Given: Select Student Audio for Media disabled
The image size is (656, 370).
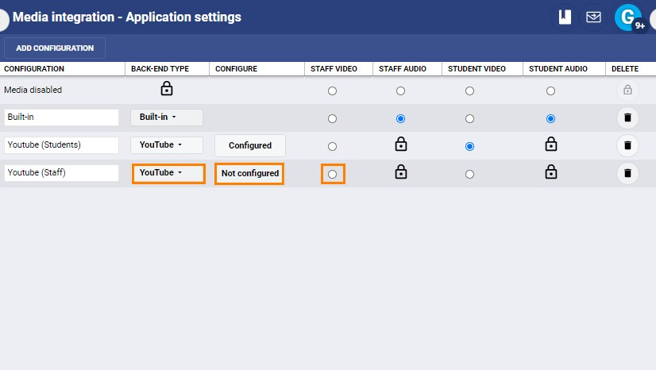Looking at the screenshot, I should [x=550, y=91].
